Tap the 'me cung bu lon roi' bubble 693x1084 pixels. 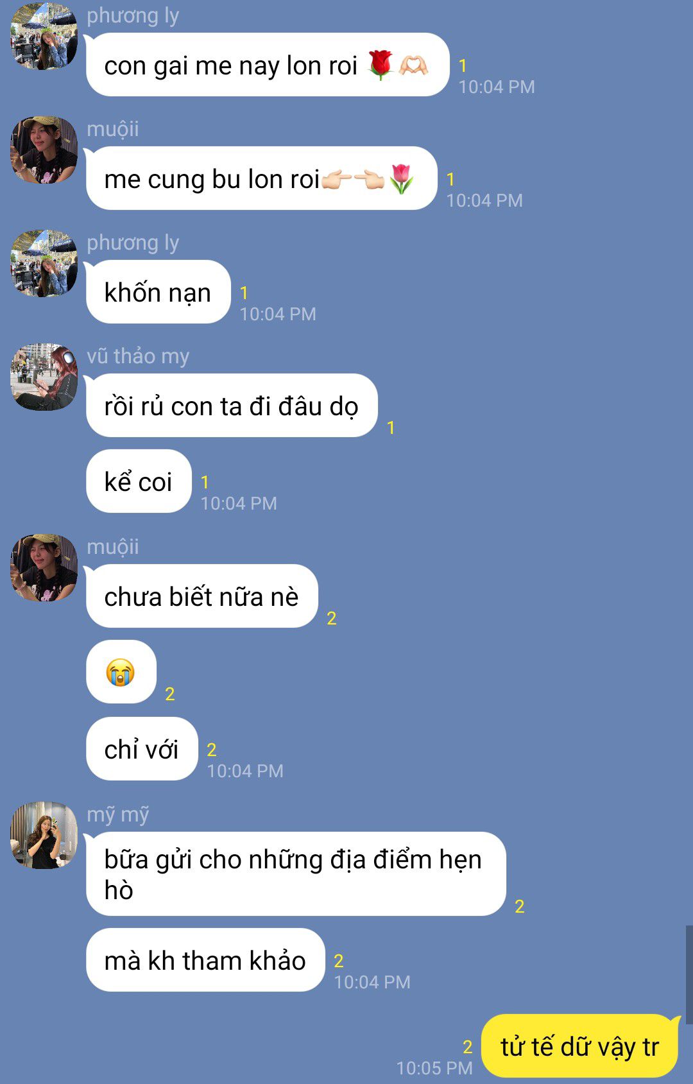tap(262, 178)
